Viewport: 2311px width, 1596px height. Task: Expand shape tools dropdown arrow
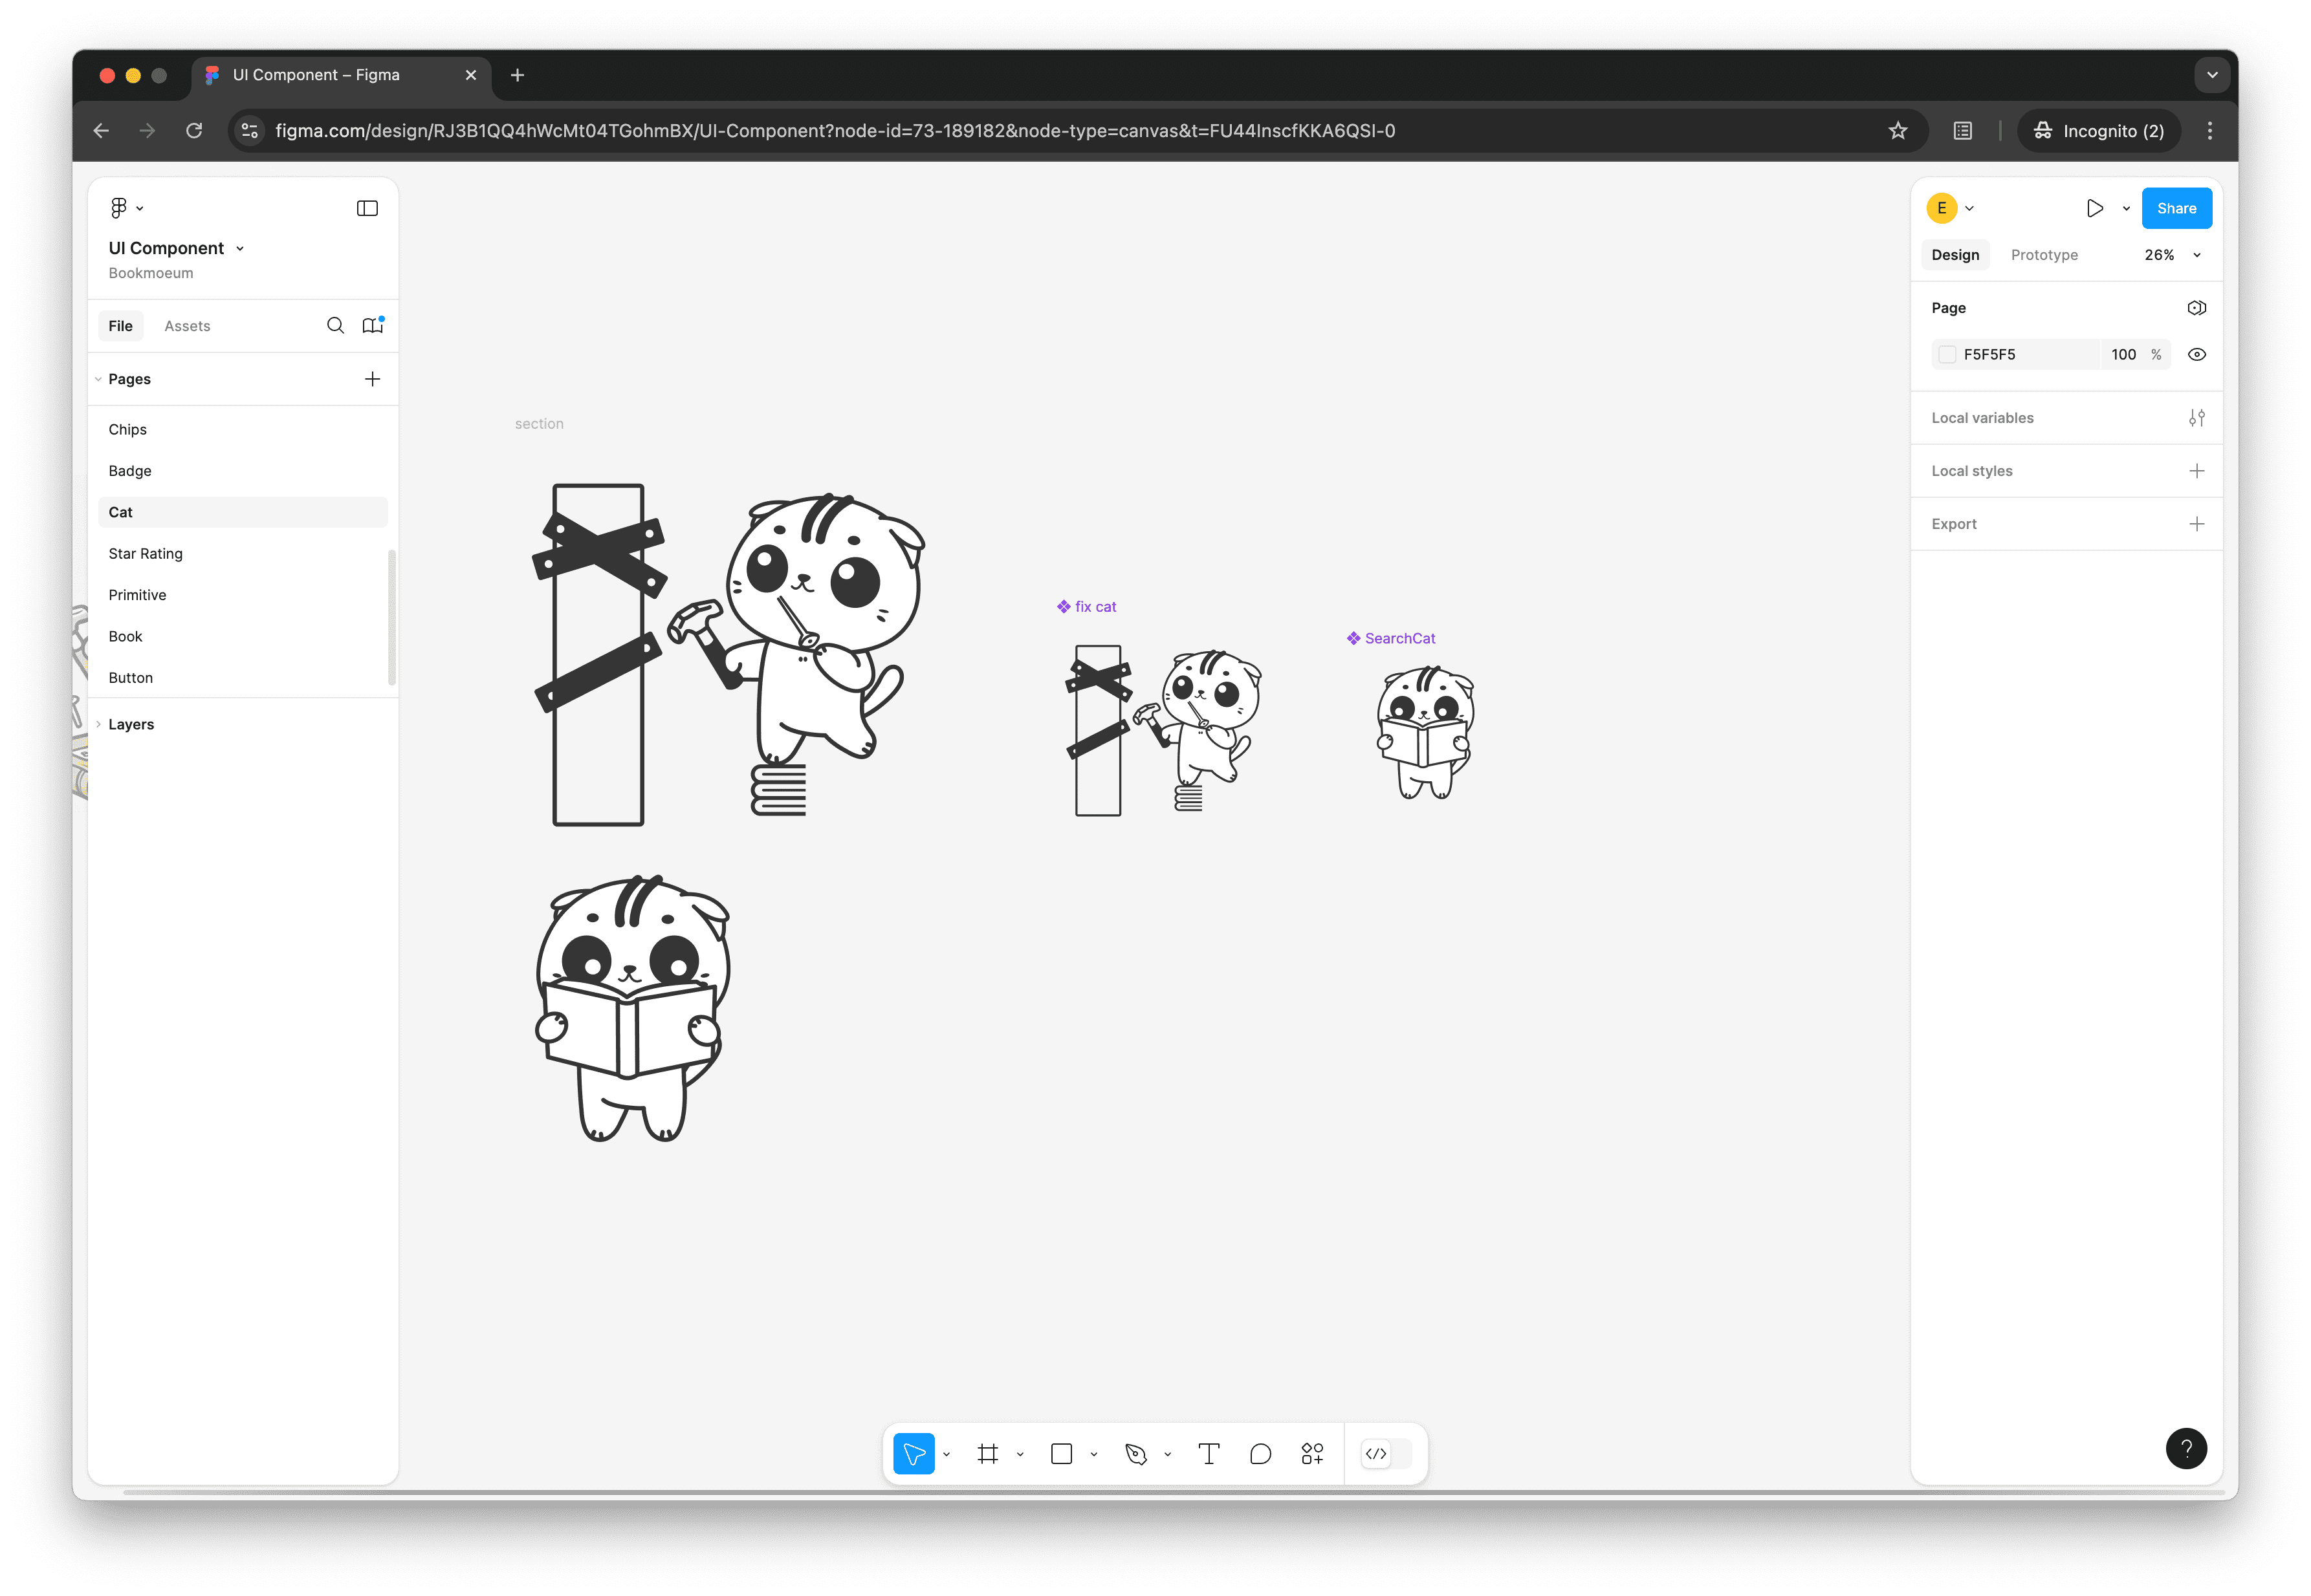pos(1093,1455)
